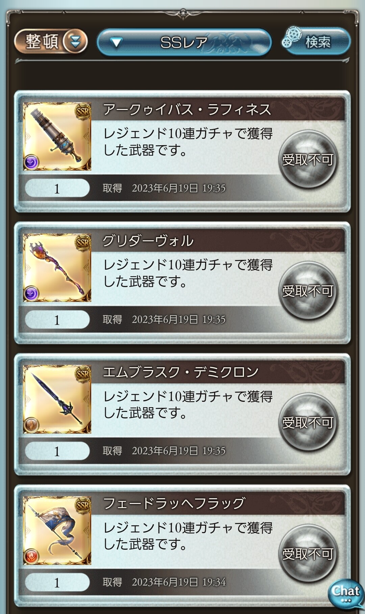Open the エムブラスク・デミクロン sword thumbnail
The image size is (365, 614).
point(57,399)
